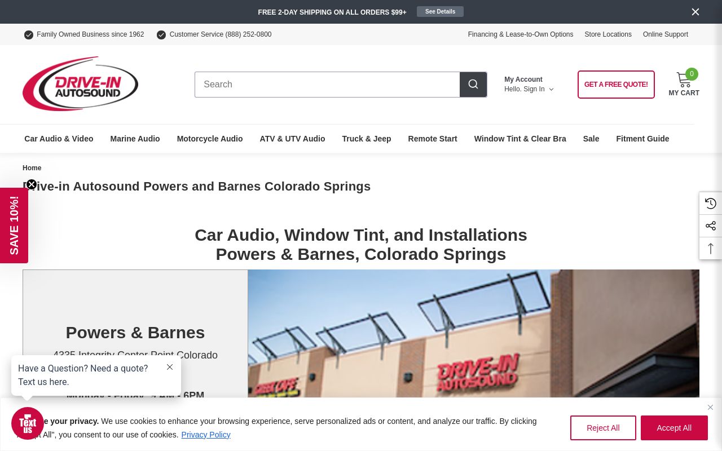Click the back-to-top arrow icon
This screenshot has width=722, height=451.
(x=711, y=249)
